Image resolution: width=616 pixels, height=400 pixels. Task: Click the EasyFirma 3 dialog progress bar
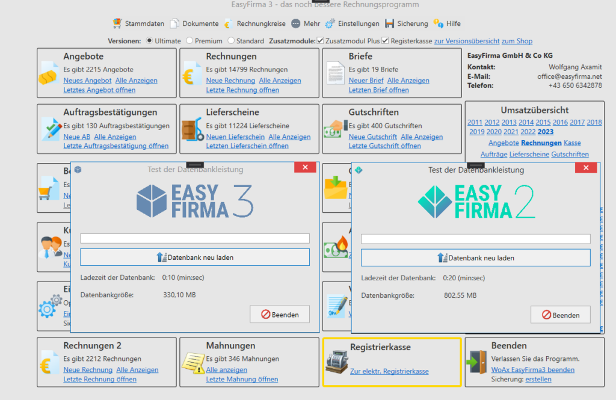(195, 238)
